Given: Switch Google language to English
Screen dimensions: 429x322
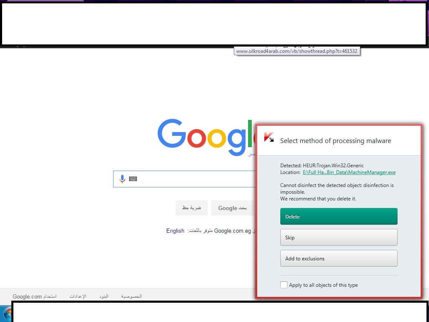Looking at the screenshot, I should click(175, 231).
